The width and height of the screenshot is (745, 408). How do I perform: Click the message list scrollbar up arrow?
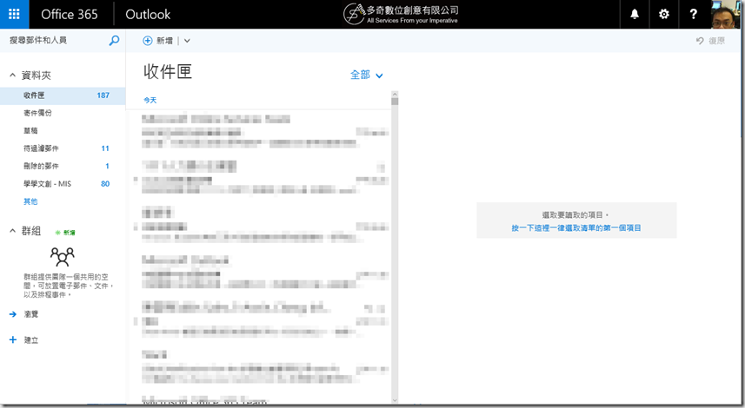[x=395, y=95]
